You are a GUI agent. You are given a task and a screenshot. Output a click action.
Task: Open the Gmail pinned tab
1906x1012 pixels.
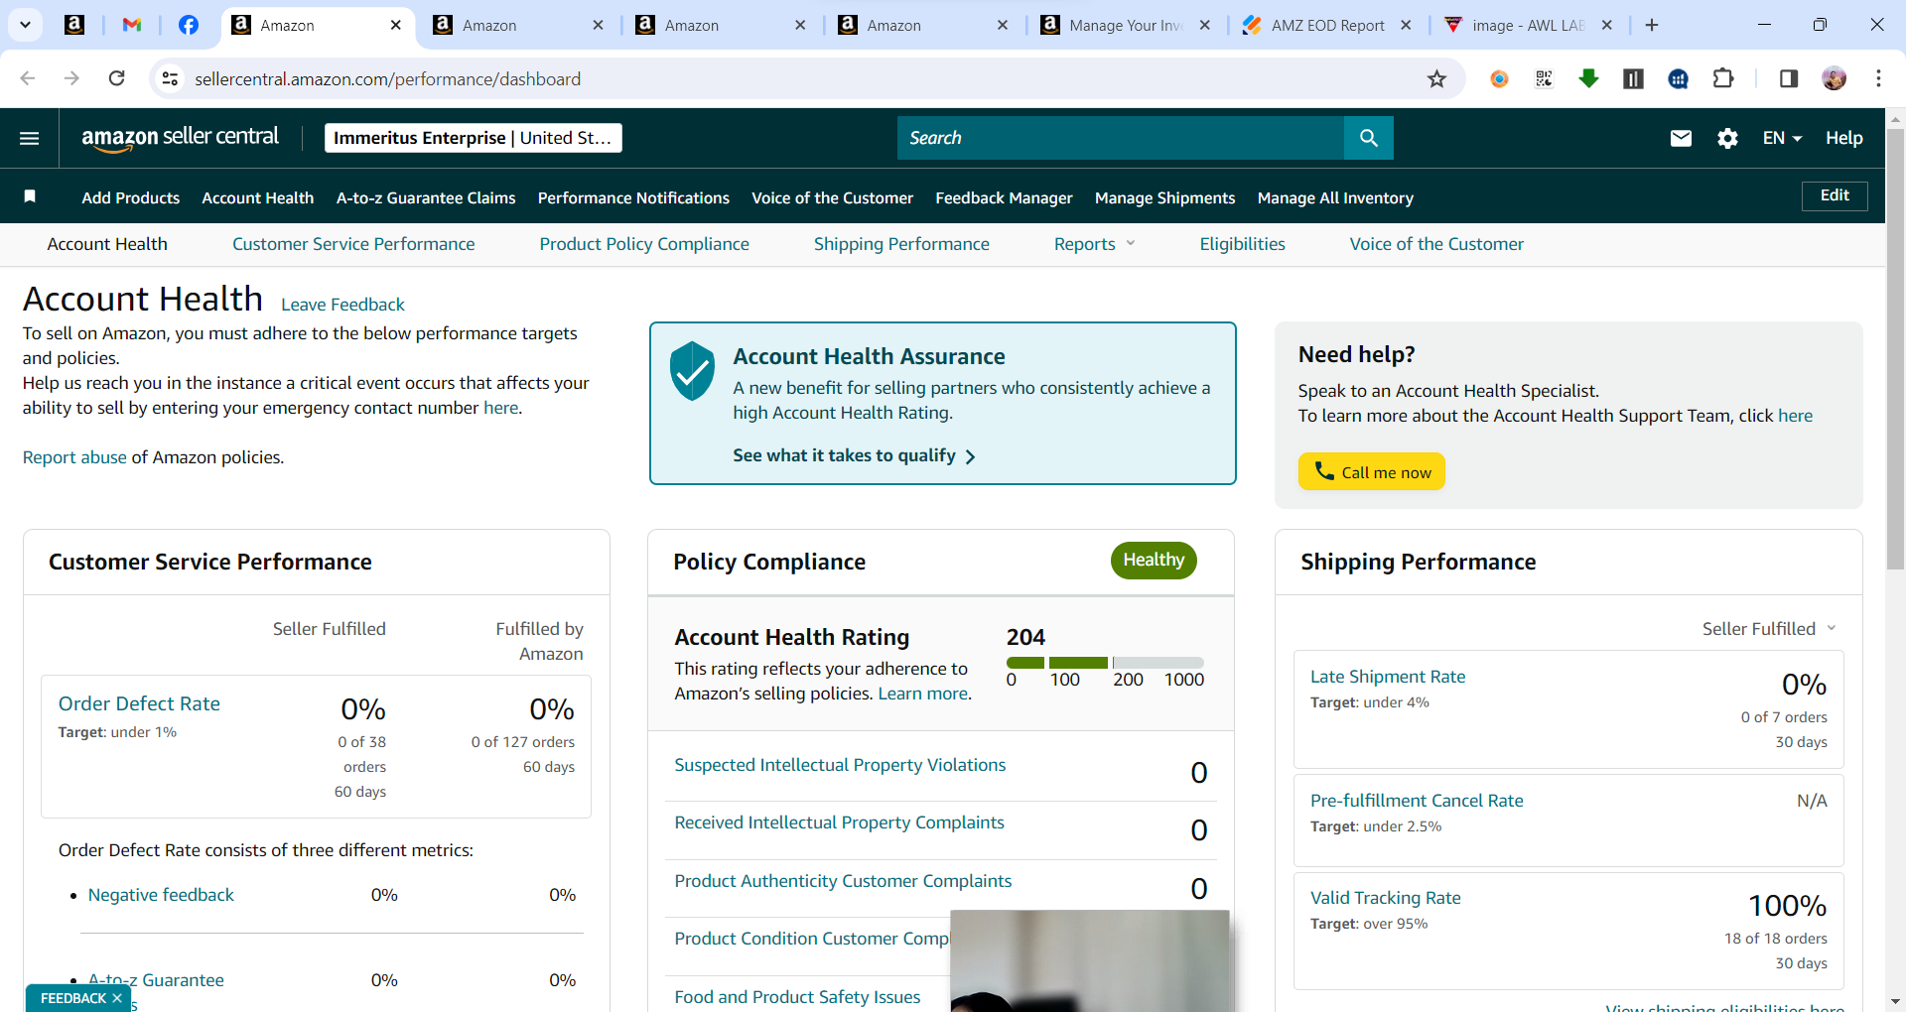[132, 25]
